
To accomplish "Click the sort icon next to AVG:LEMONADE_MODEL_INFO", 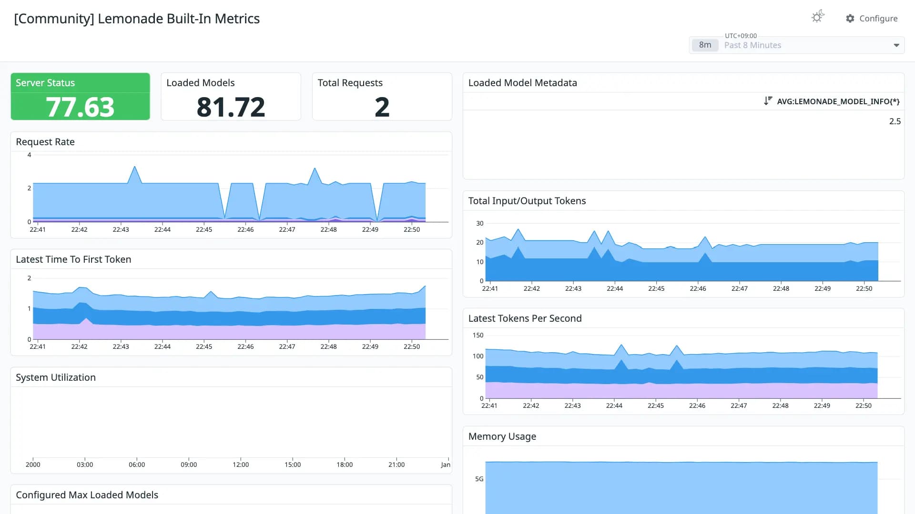I will [768, 101].
